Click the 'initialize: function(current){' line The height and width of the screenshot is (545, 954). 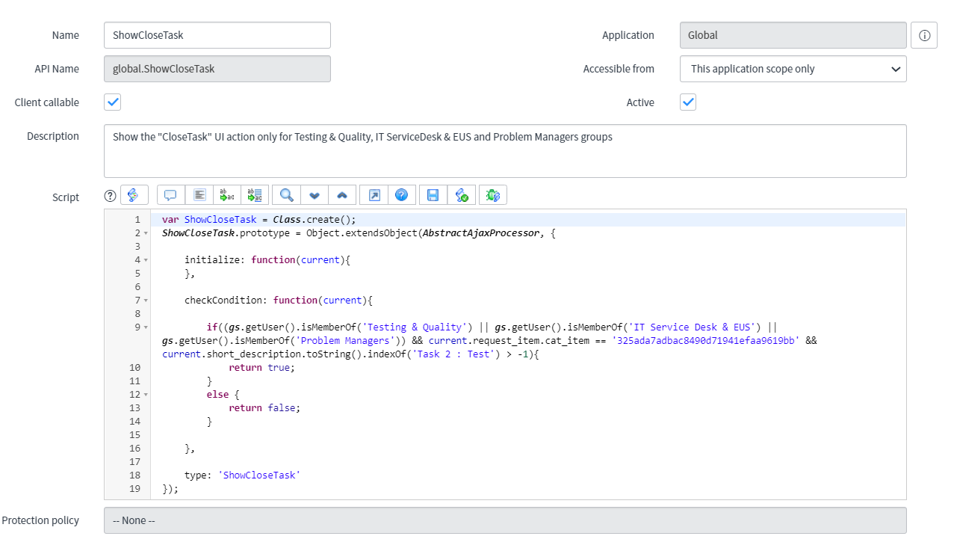tap(267, 260)
